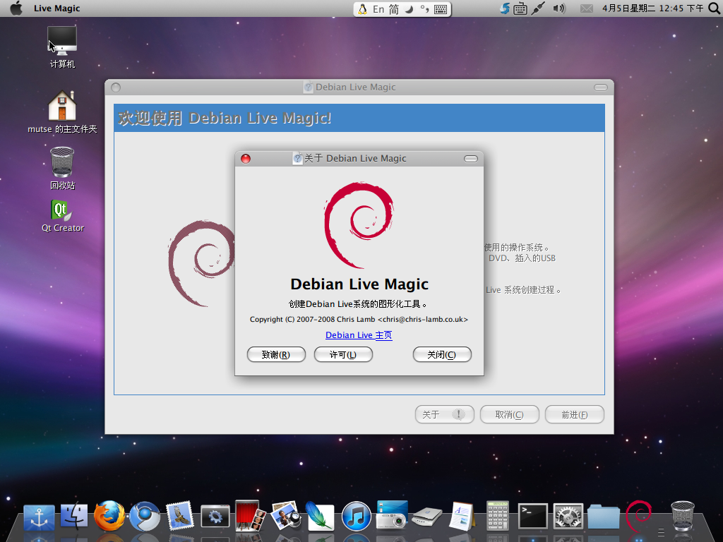
Task: Click the Debian swirl icon in the dock
Action: click(638, 516)
